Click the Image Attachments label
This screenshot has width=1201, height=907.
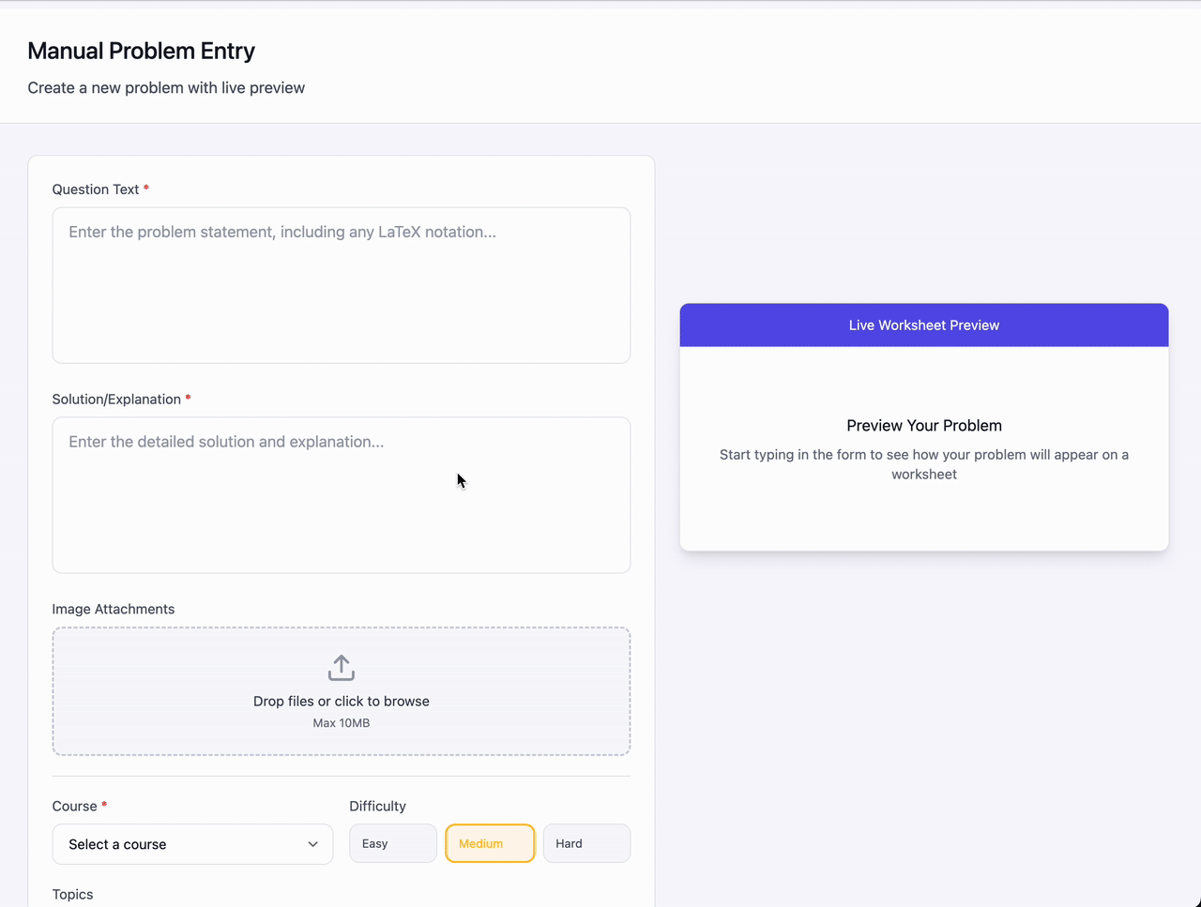click(x=114, y=609)
